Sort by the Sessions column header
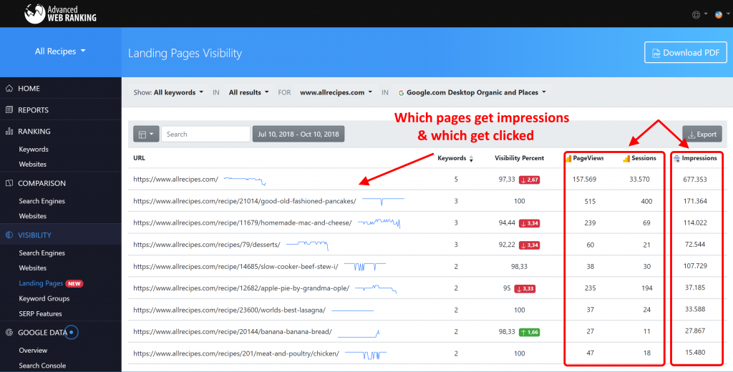The image size is (733, 372). 644,158
